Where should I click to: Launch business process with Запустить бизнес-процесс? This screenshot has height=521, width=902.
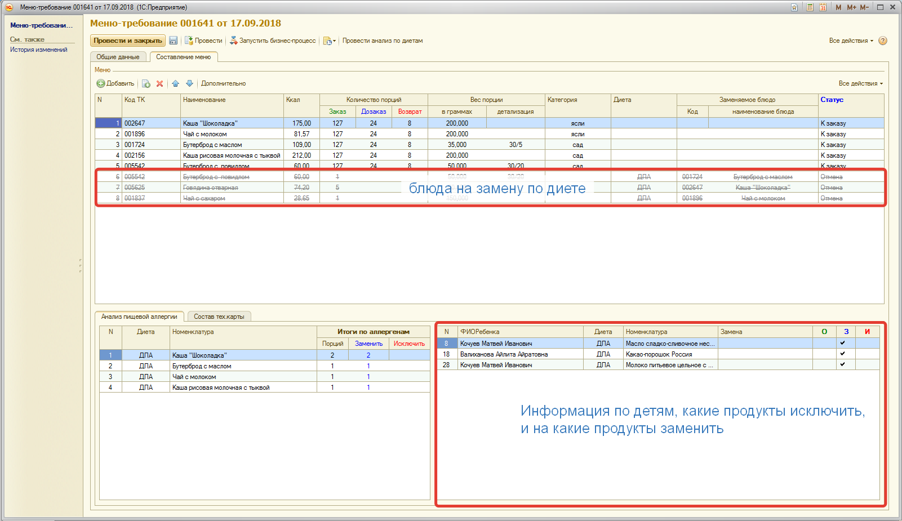[273, 41]
